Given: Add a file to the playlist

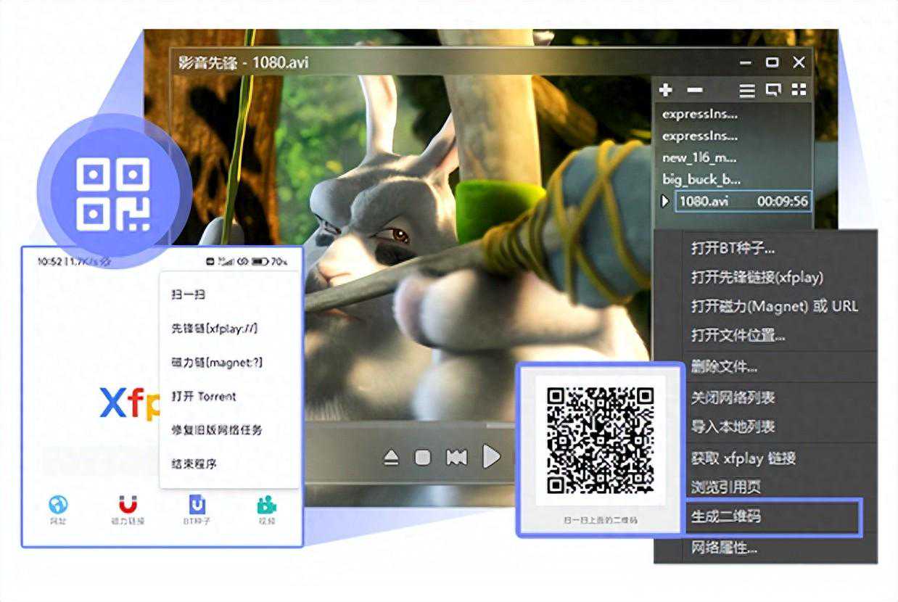Looking at the screenshot, I should 666,89.
